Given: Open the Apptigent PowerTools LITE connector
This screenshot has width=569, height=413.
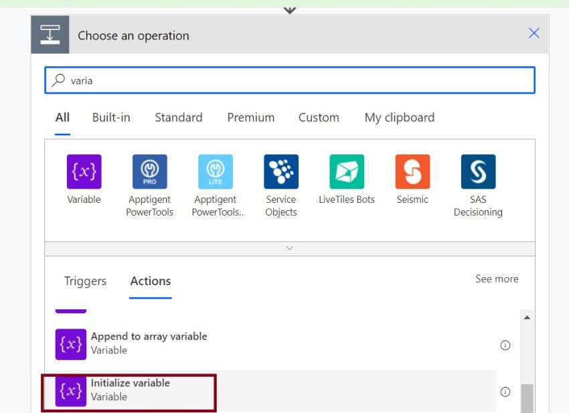Looking at the screenshot, I should [215, 171].
